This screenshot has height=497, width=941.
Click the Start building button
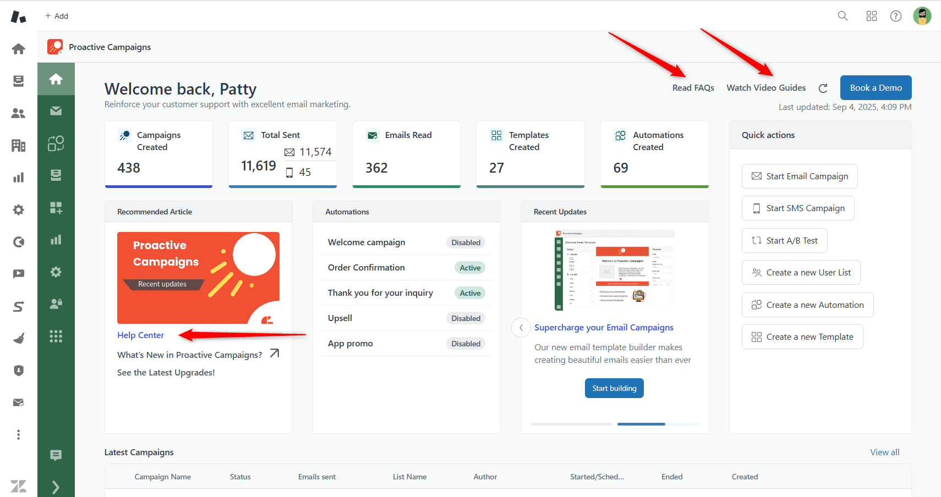pos(614,388)
